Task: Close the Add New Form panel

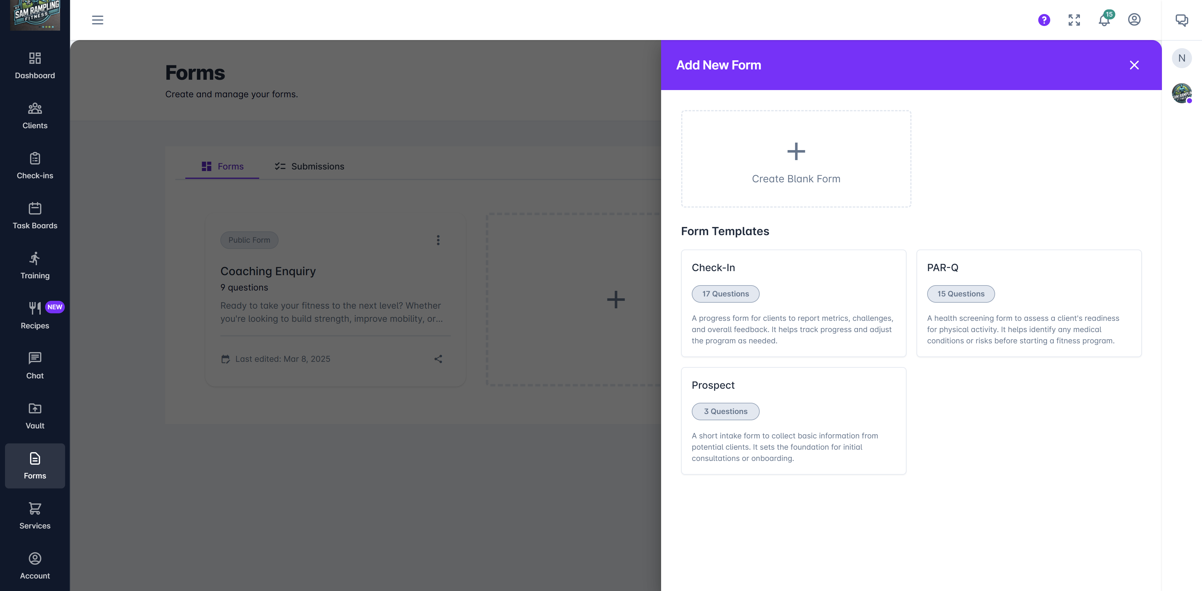Action: [1134, 65]
